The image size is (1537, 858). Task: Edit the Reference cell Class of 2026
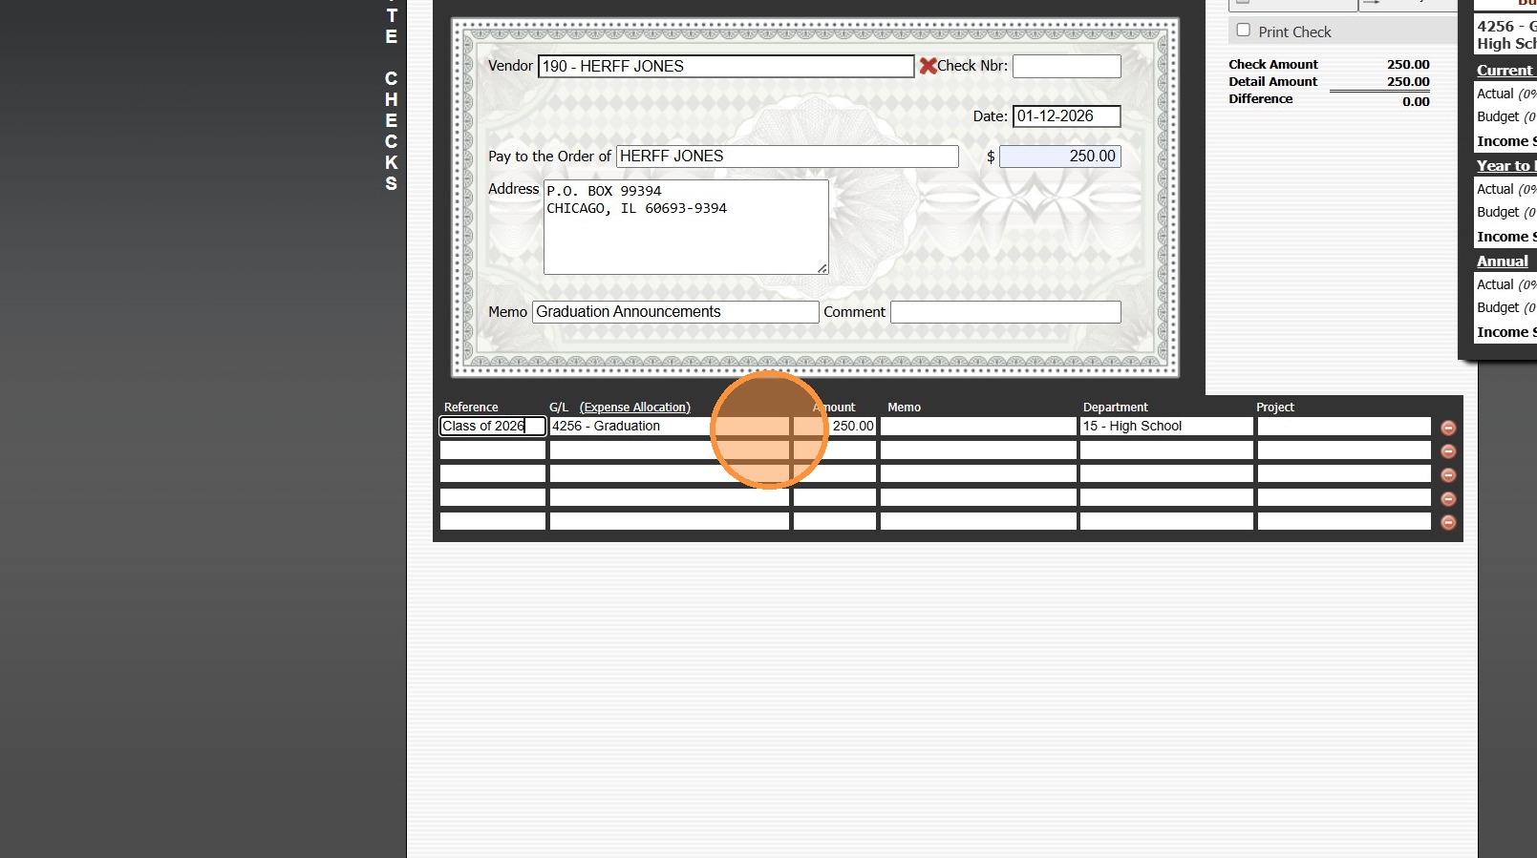(x=493, y=427)
